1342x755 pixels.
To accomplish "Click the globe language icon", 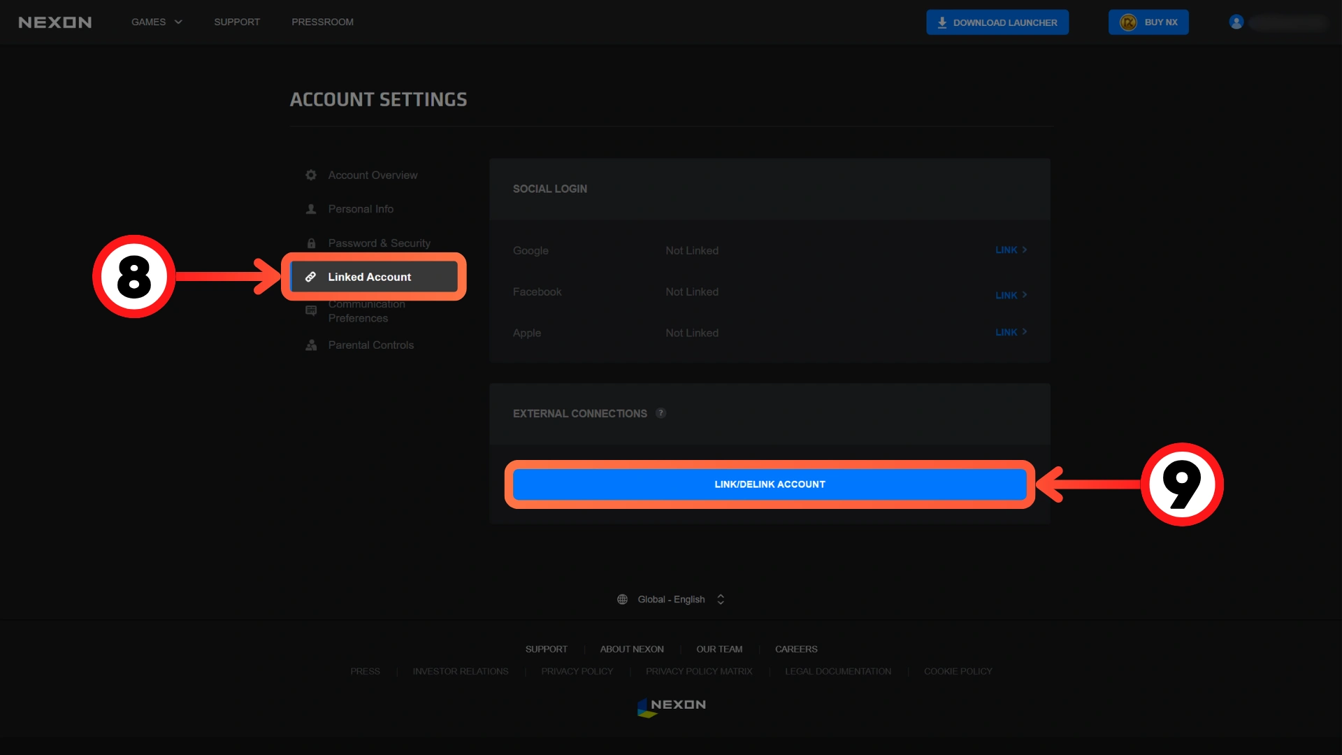I will pyautogui.click(x=622, y=599).
